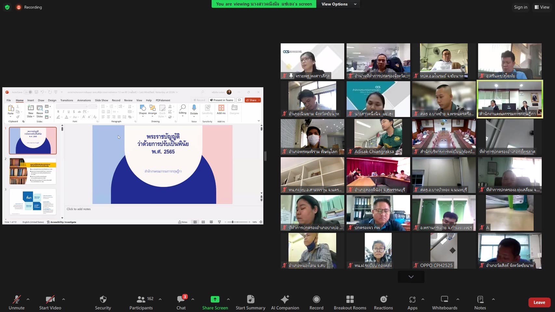Click Record in Zoom bottom toolbar

pyautogui.click(x=316, y=302)
